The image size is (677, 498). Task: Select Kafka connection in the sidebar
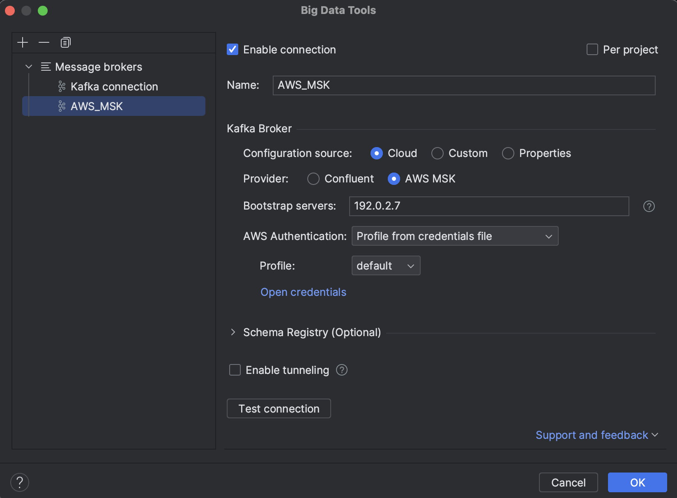[x=114, y=86]
